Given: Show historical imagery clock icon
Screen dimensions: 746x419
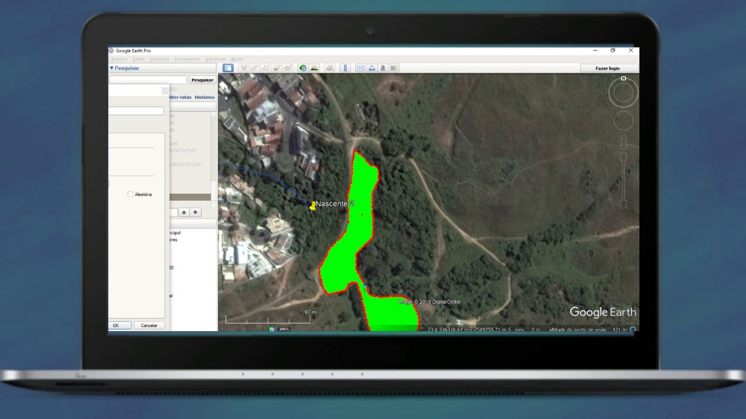Looking at the screenshot, I should point(303,68).
